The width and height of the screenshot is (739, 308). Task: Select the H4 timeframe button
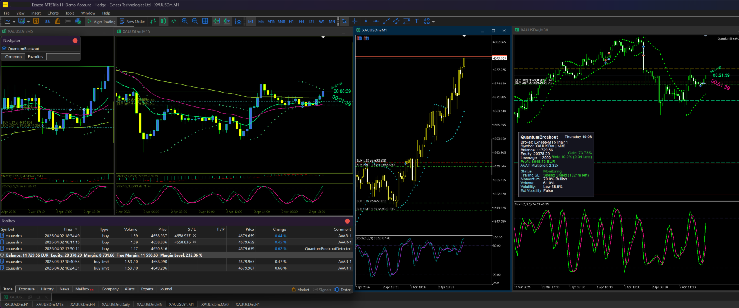(301, 22)
